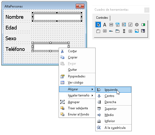Expand the Igualar tamaño submenu arrow
The image size is (155, 135).
92,95
